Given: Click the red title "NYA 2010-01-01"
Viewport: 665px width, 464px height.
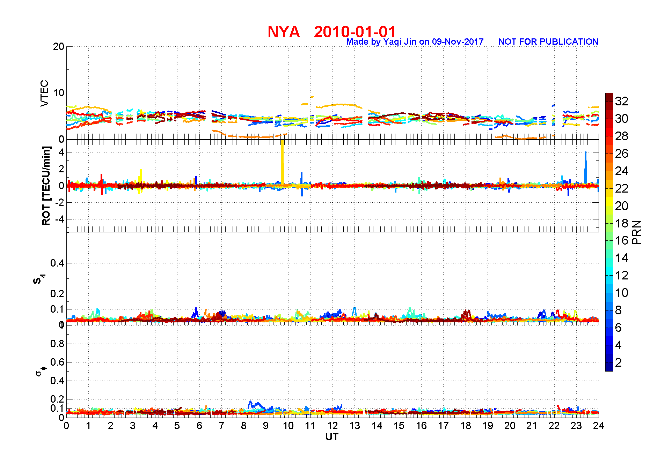Looking at the screenshot, I should point(331,32).
